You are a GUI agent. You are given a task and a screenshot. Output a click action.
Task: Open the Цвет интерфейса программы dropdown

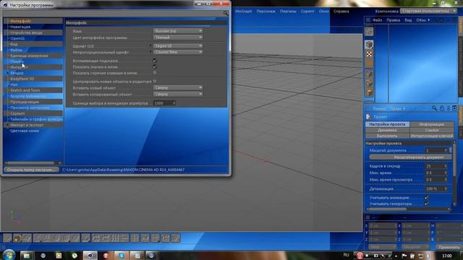[x=178, y=38]
